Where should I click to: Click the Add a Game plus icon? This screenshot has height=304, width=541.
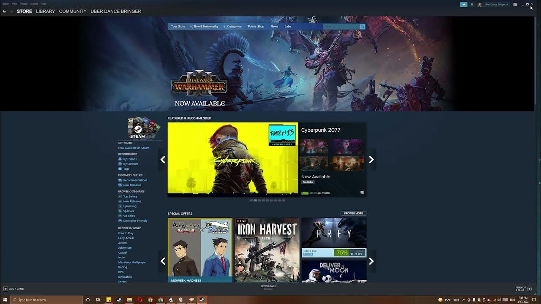click(5, 289)
